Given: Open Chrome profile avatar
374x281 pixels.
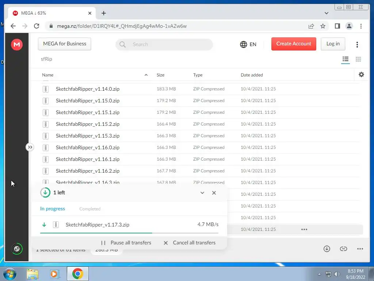Looking at the screenshot, I should click(349, 26).
